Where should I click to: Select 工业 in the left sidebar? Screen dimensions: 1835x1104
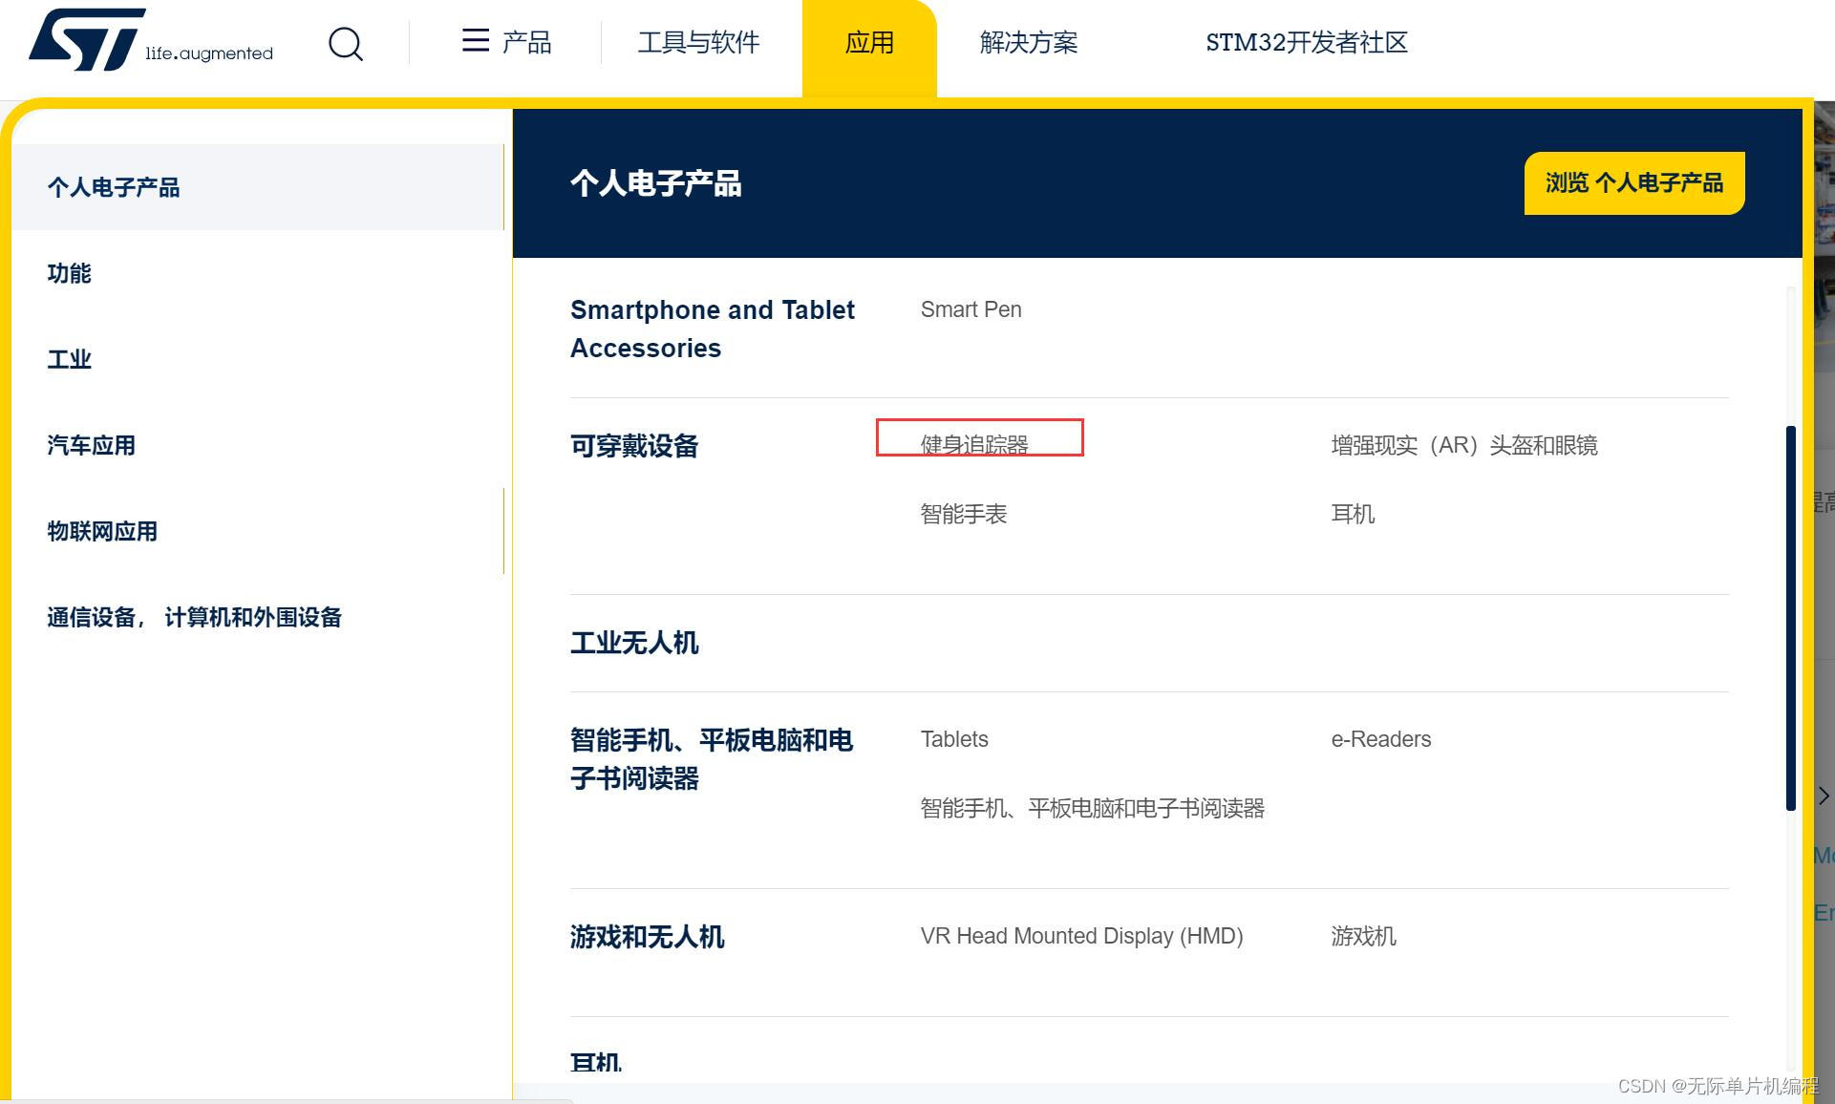70,359
